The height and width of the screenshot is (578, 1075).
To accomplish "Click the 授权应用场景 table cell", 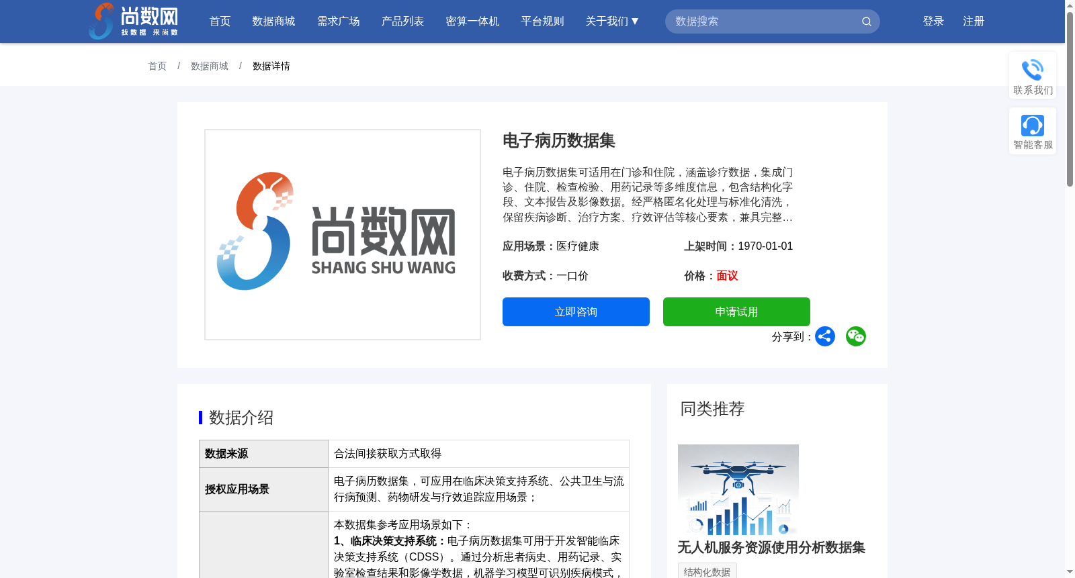I will (x=263, y=489).
